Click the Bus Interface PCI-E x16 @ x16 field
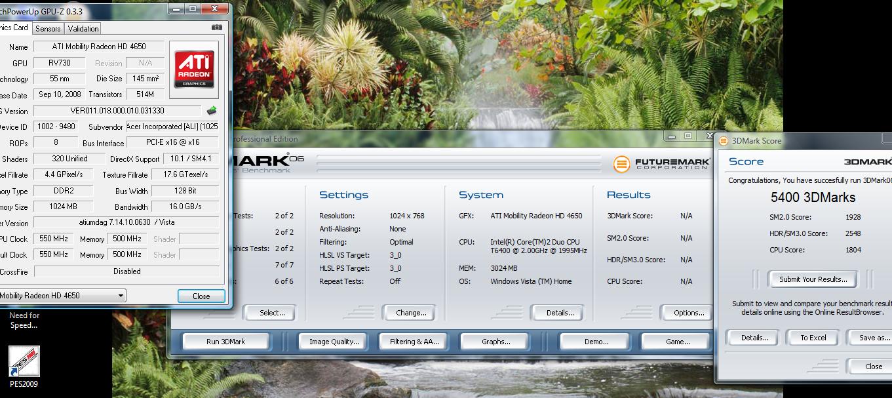 (x=172, y=142)
